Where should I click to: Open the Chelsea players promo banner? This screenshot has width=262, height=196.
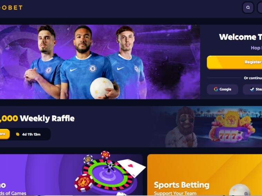point(100,62)
